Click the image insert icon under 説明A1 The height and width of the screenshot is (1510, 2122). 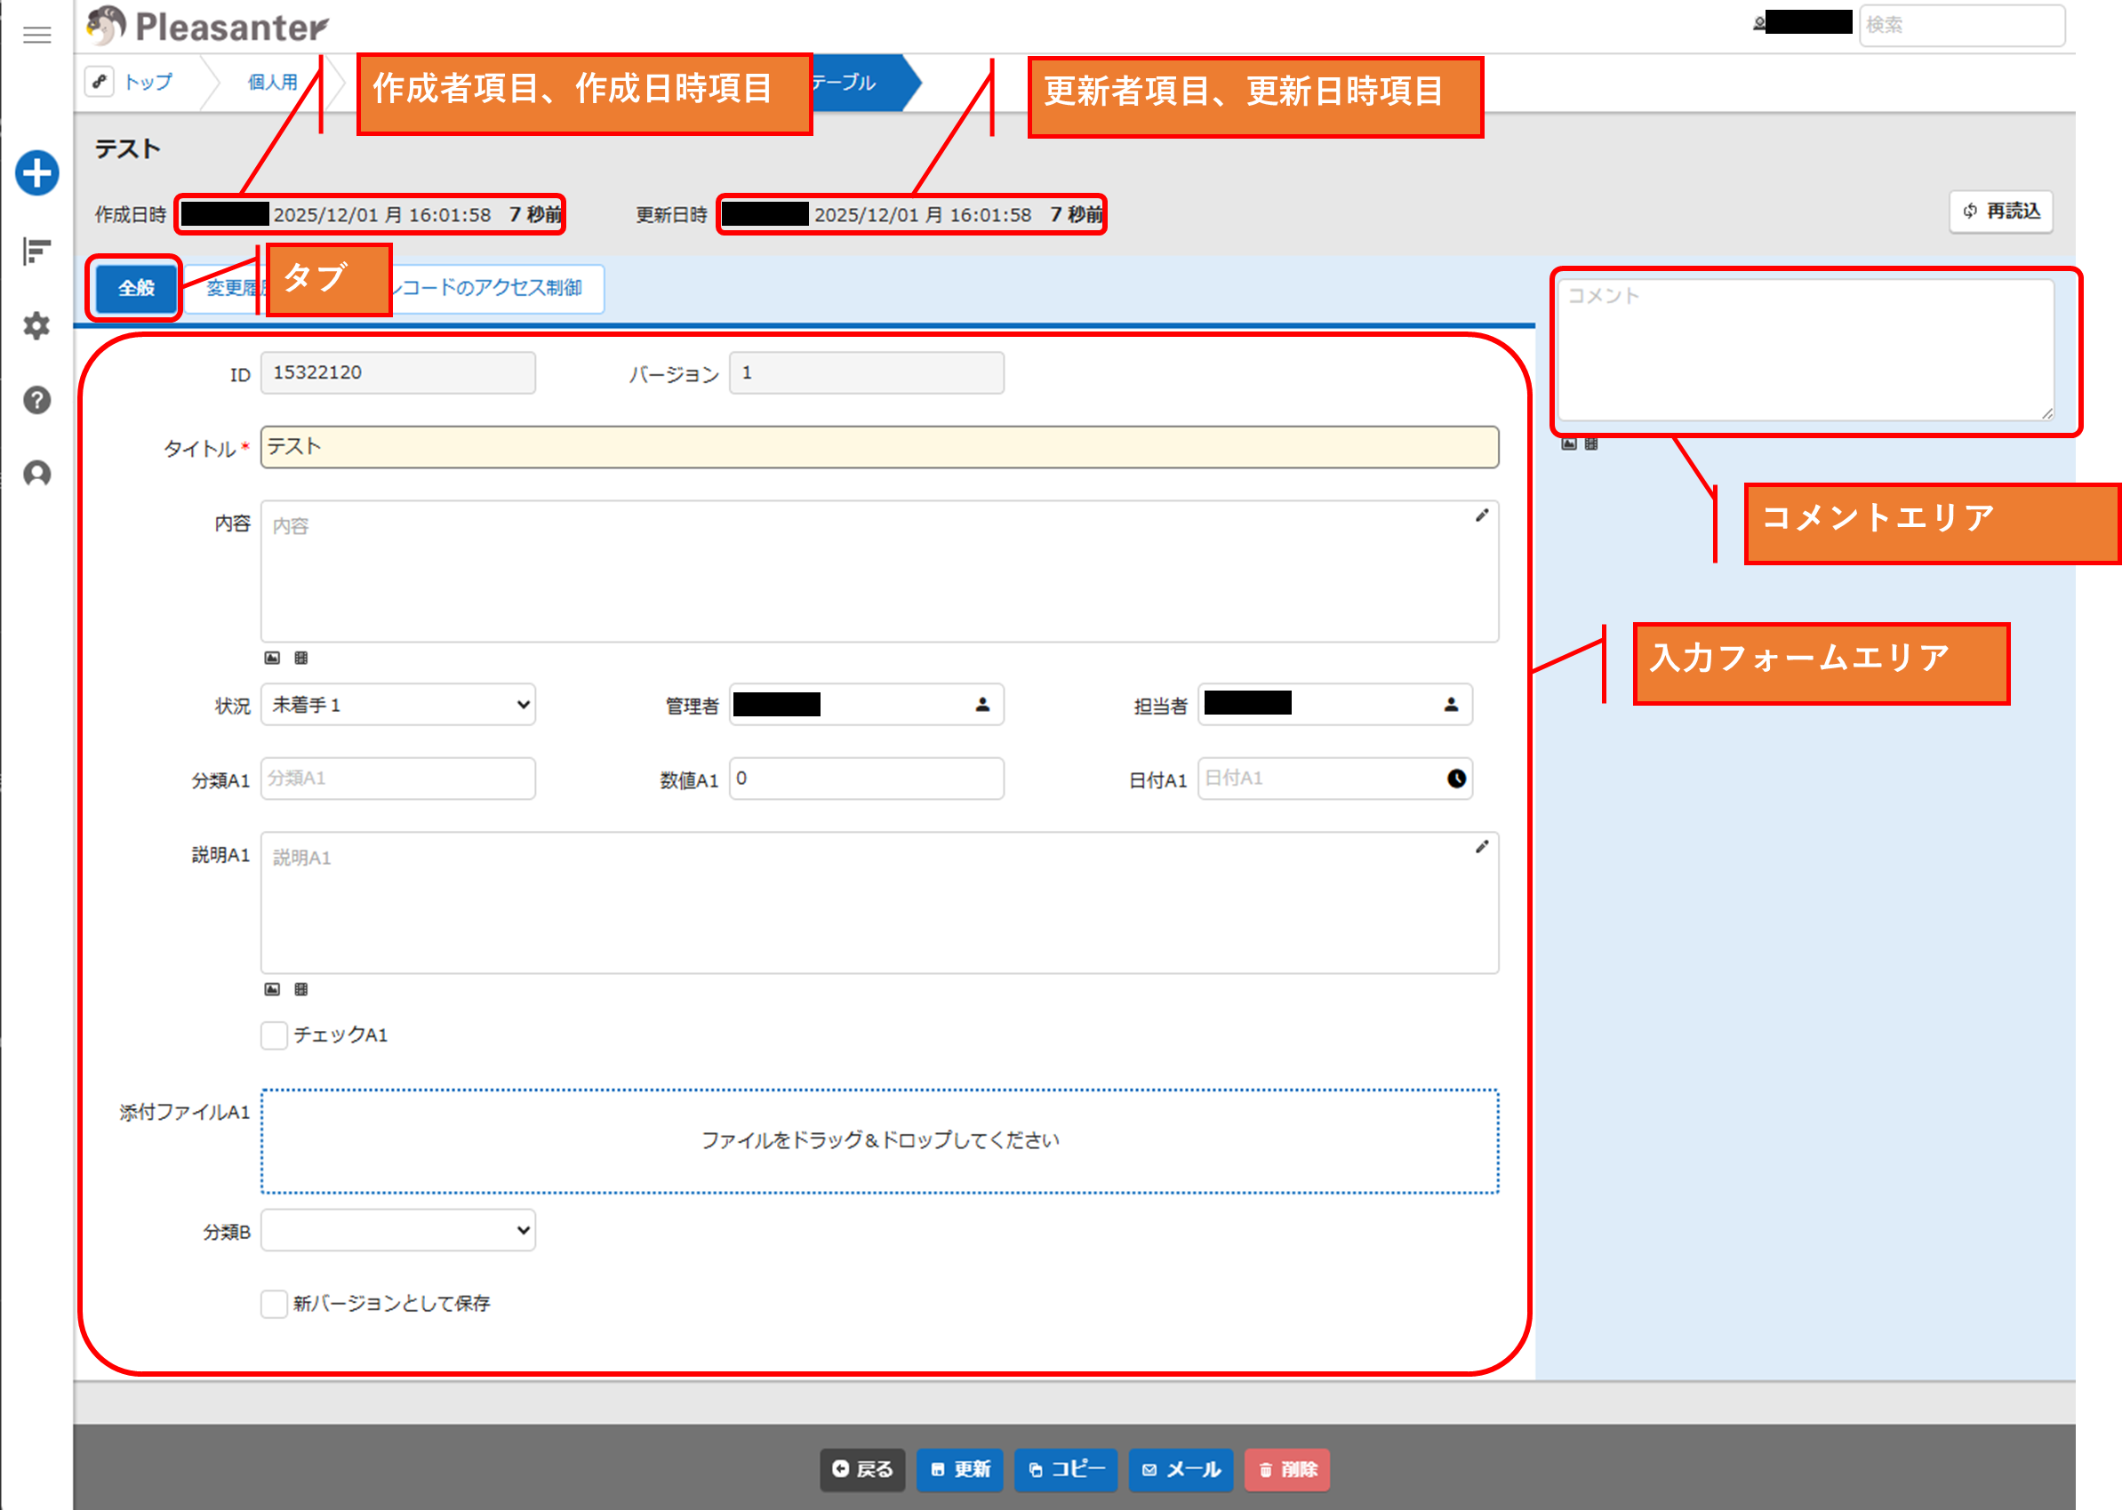pos(271,989)
